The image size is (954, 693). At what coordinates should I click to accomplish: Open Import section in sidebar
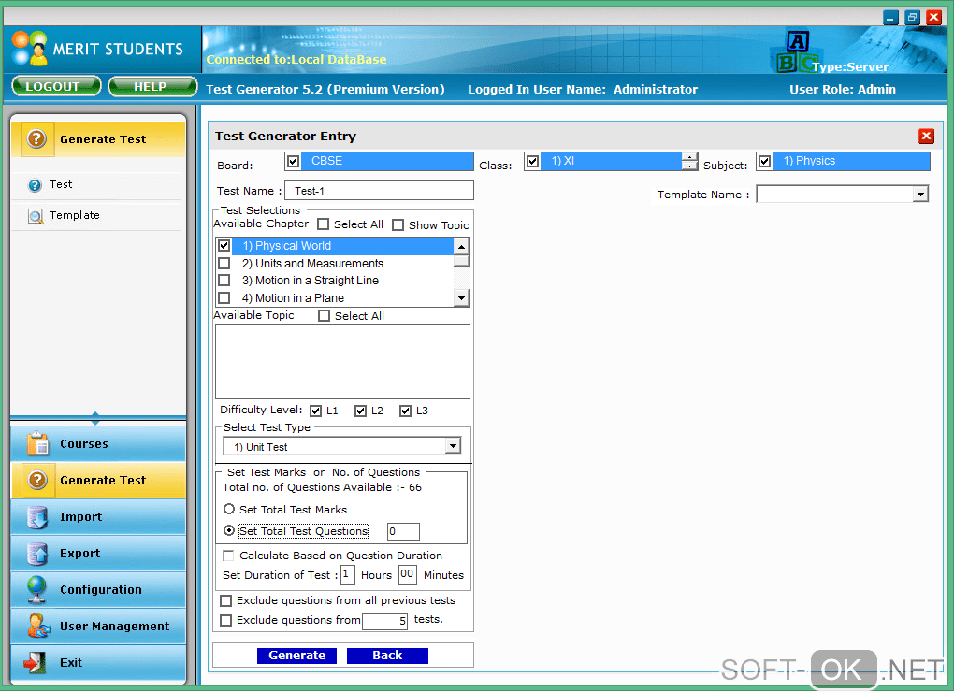98,516
